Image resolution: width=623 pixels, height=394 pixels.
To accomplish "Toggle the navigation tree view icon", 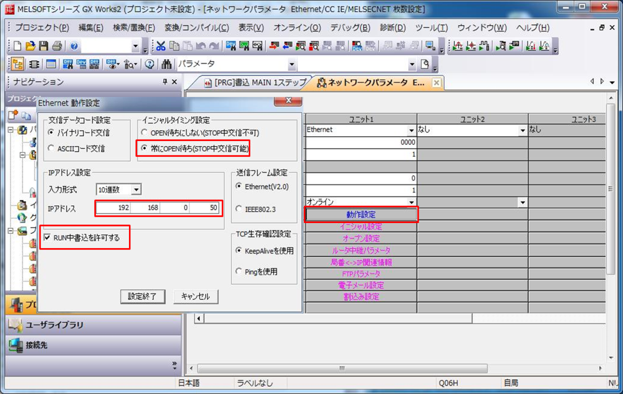I will [x=17, y=64].
